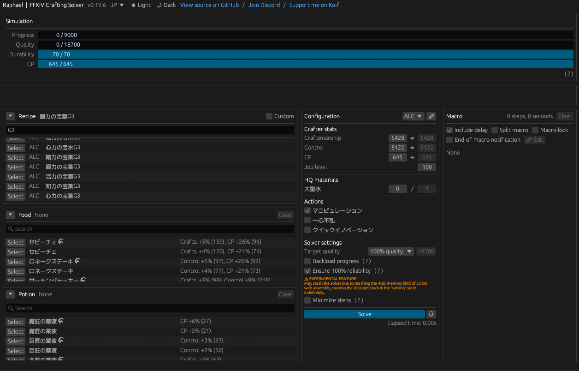This screenshot has width=579, height=371.
Task: Click the pencil Edit button in Macro
Action: pyautogui.click(x=535, y=140)
